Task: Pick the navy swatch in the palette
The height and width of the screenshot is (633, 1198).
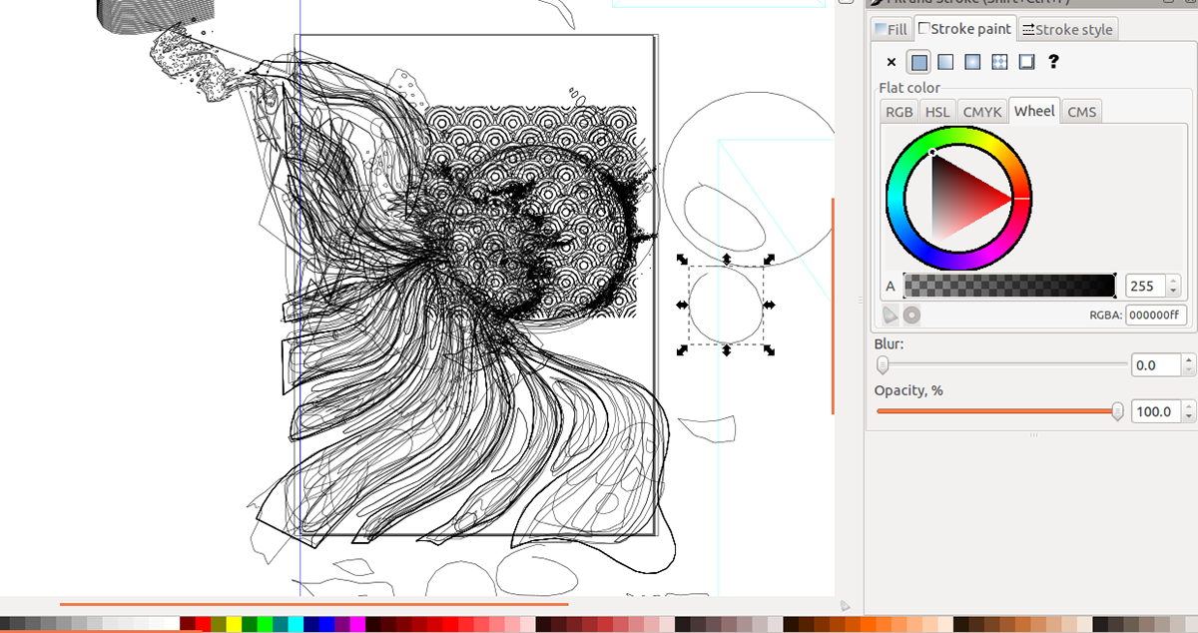Action: pyautogui.click(x=310, y=624)
